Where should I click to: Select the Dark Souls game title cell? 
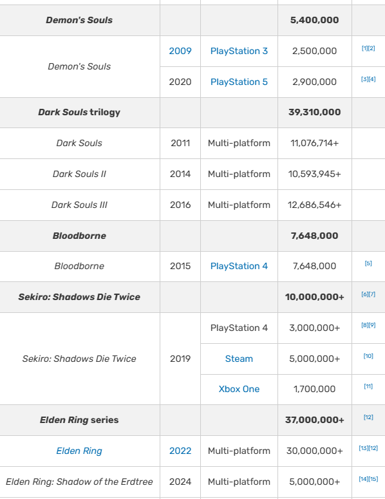tap(79, 143)
